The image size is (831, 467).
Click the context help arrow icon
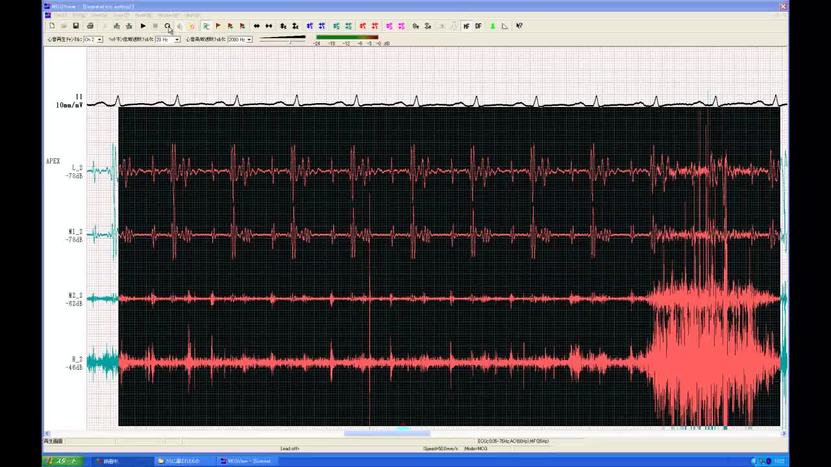(519, 26)
